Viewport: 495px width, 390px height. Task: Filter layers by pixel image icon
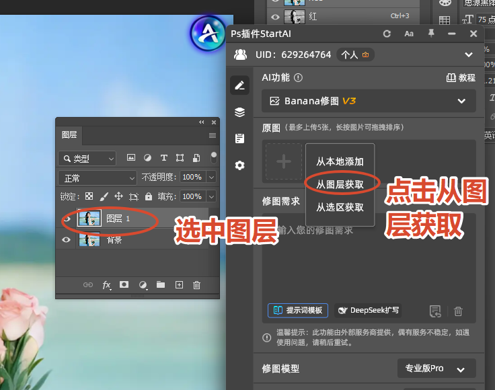pyautogui.click(x=131, y=157)
